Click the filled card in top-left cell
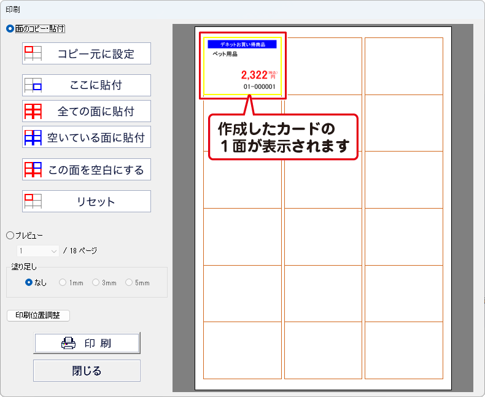 tap(243, 66)
